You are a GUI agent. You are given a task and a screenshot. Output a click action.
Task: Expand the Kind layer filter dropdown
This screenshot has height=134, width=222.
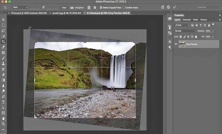click(x=182, y=25)
